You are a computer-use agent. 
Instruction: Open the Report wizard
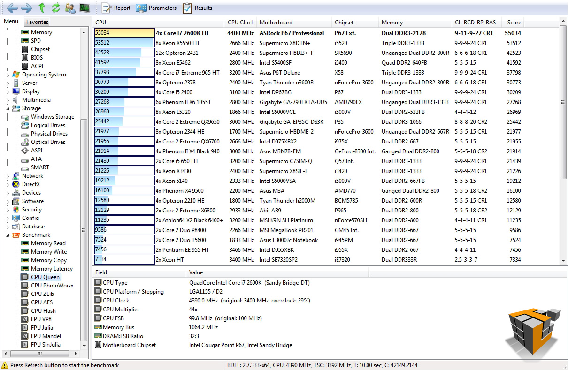tap(116, 8)
